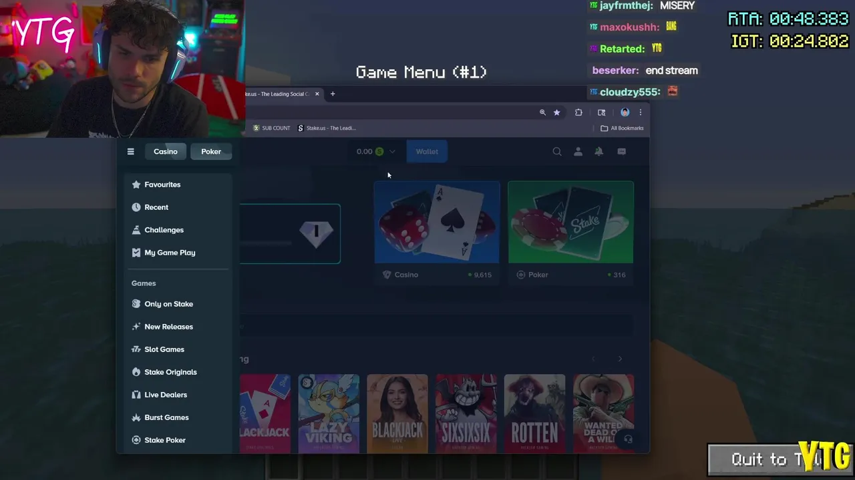Open the SUB COUNT bookmark
855x480 pixels.
271,128
